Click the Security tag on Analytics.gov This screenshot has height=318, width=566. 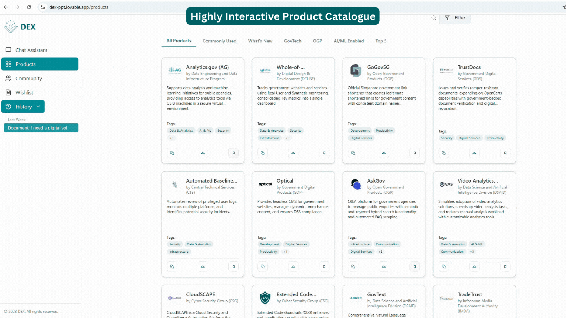pyautogui.click(x=223, y=130)
